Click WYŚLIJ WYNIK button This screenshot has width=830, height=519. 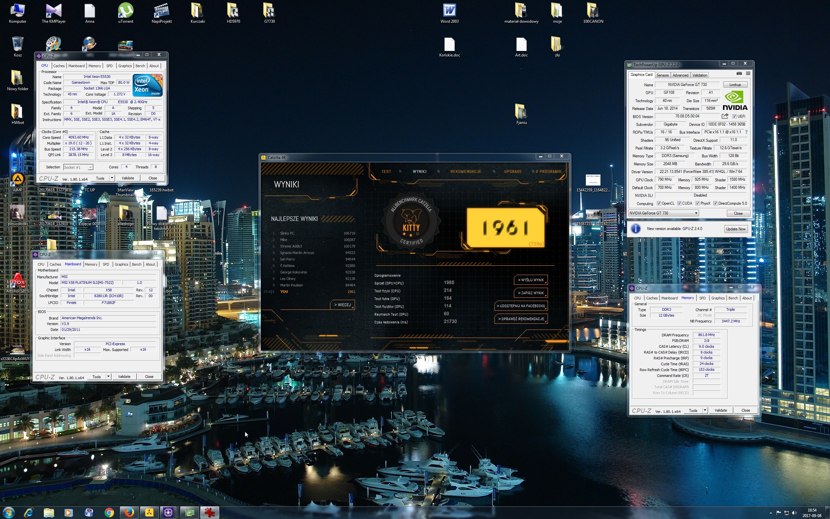click(530, 280)
